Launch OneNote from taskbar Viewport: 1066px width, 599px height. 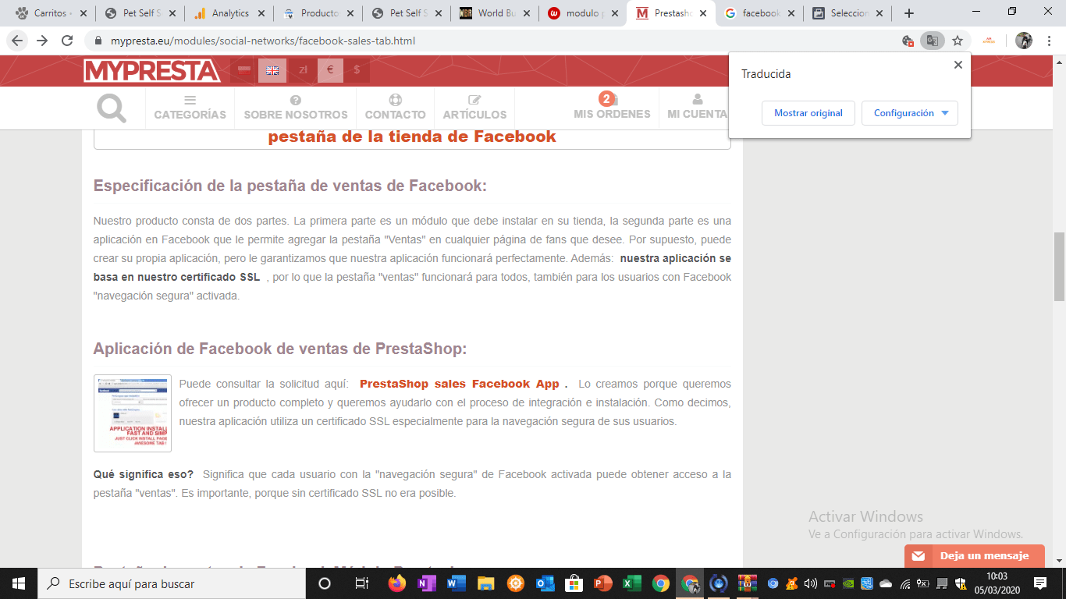tap(427, 583)
